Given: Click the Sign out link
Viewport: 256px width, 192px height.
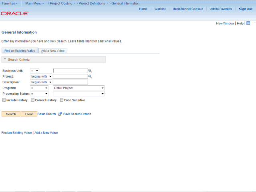Looking at the screenshot, I should (x=246, y=9).
